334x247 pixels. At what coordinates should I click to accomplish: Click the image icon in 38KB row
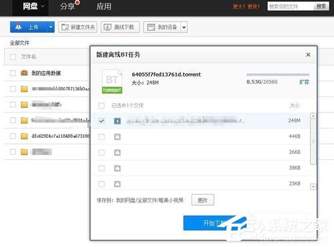(x=118, y=168)
